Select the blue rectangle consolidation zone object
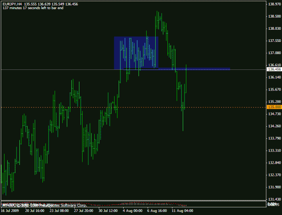 (136, 53)
